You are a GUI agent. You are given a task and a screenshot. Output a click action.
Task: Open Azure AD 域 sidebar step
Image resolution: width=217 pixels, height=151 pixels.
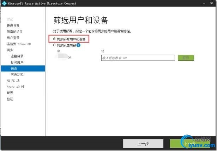pos(16,87)
